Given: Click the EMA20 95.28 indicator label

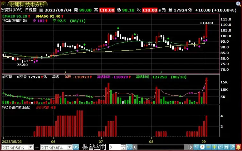Looking at the screenshot, I should pyautogui.click(x=15, y=16).
